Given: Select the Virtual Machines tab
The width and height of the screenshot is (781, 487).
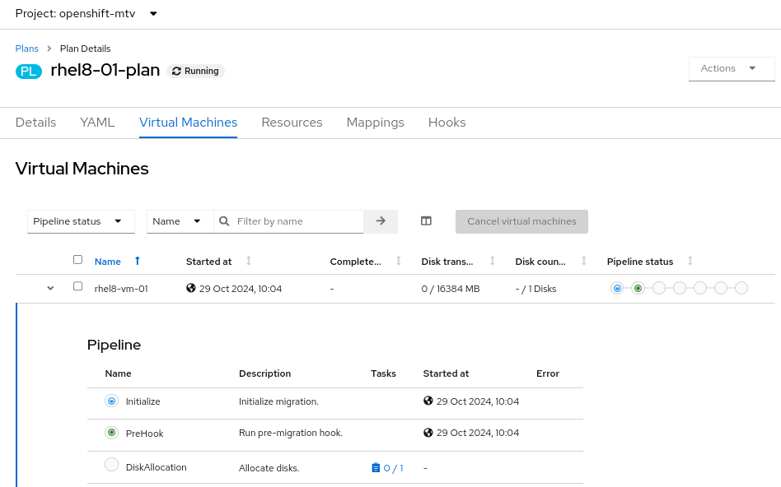Looking at the screenshot, I should (x=189, y=123).
